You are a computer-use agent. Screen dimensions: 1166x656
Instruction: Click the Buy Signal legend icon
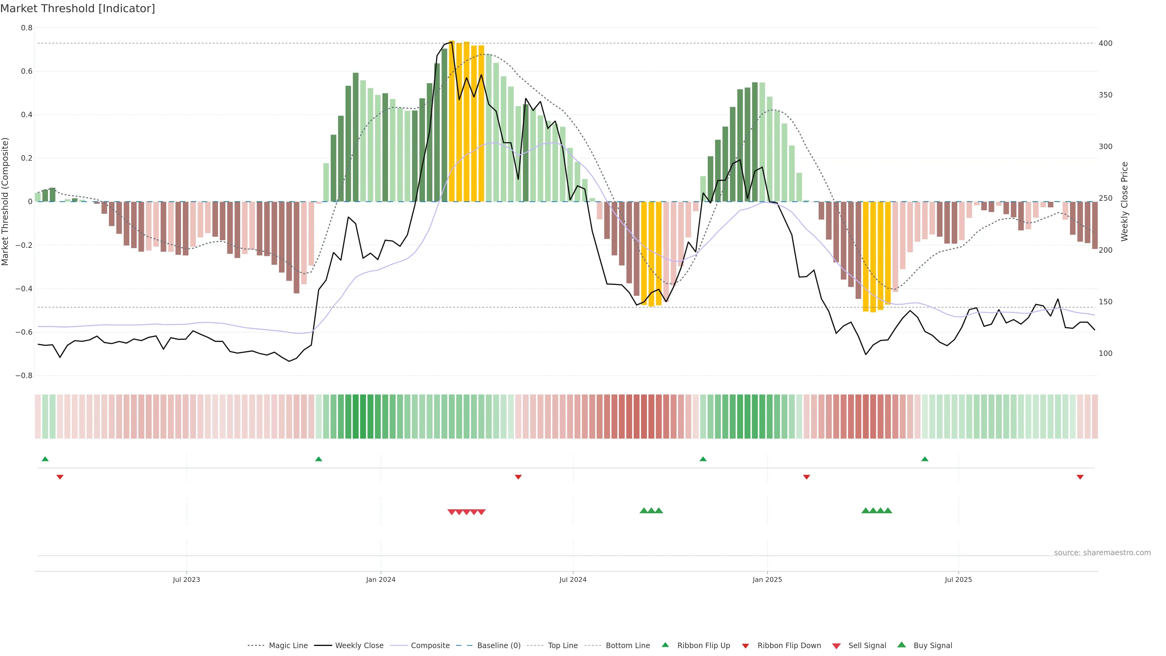coord(902,645)
